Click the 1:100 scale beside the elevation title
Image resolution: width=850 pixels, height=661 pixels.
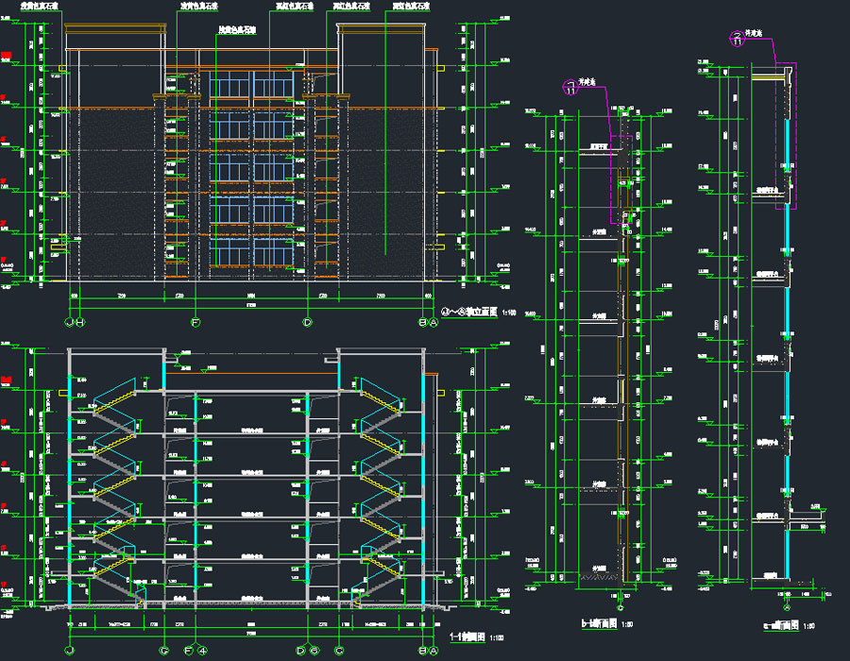coord(508,313)
